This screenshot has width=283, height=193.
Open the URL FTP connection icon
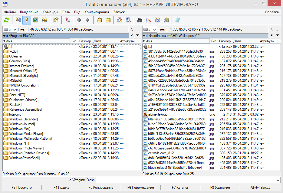click(128, 20)
